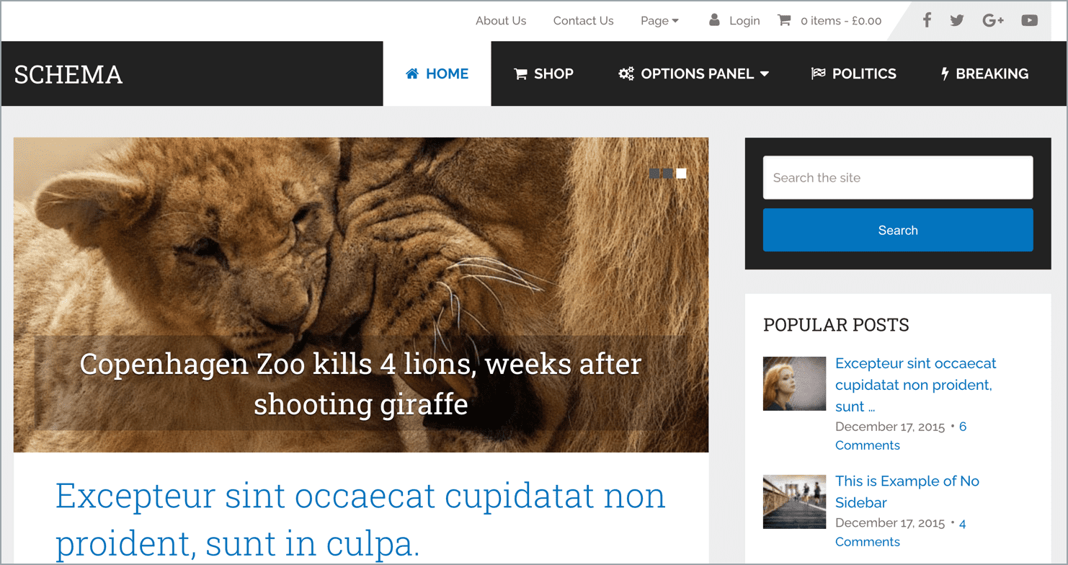Select the middle slider indicator square
Viewport: 1068px width, 565px height.
(x=667, y=173)
